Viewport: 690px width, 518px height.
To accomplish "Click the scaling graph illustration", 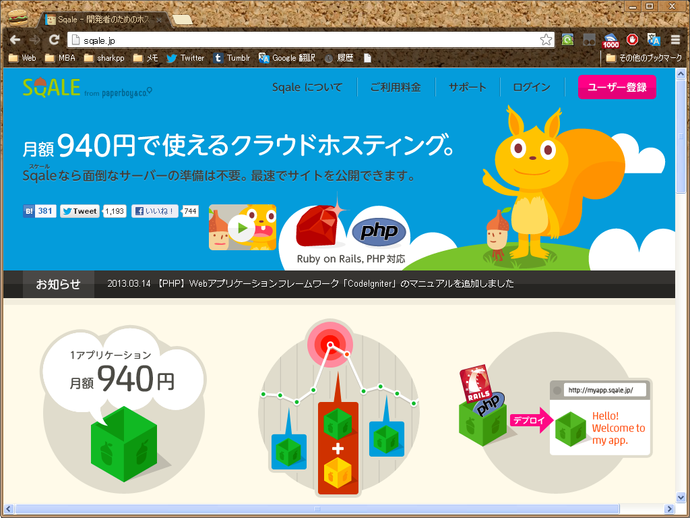I will (x=338, y=409).
